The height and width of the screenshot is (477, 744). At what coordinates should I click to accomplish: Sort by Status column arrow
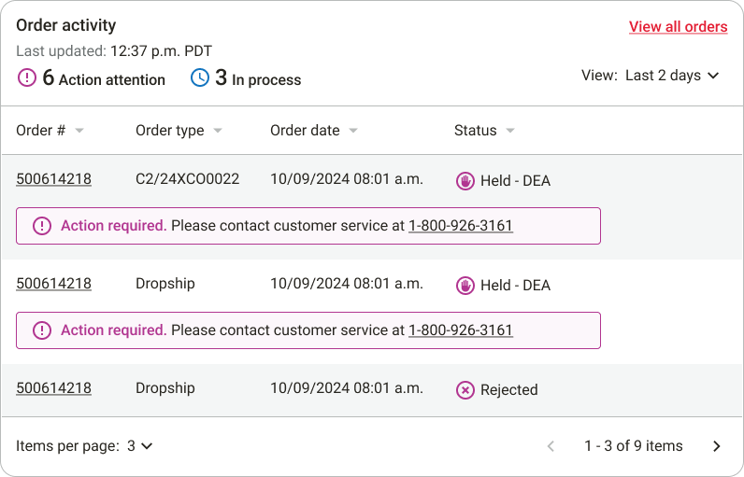(x=510, y=131)
